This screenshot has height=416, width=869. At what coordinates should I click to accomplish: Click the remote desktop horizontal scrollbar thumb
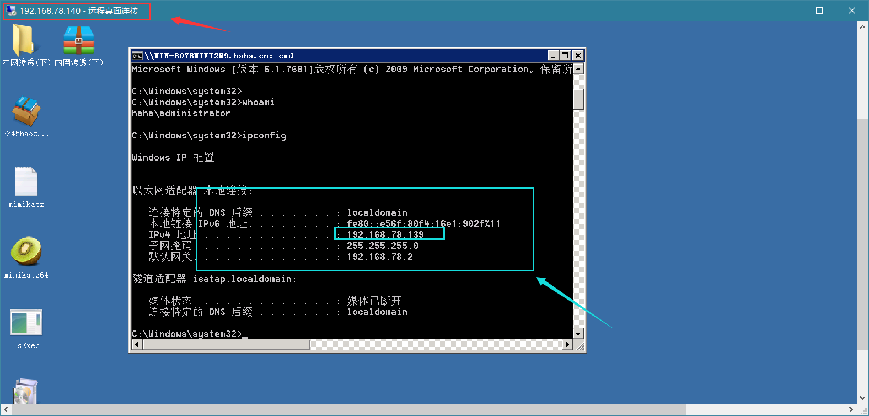coord(349,410)
